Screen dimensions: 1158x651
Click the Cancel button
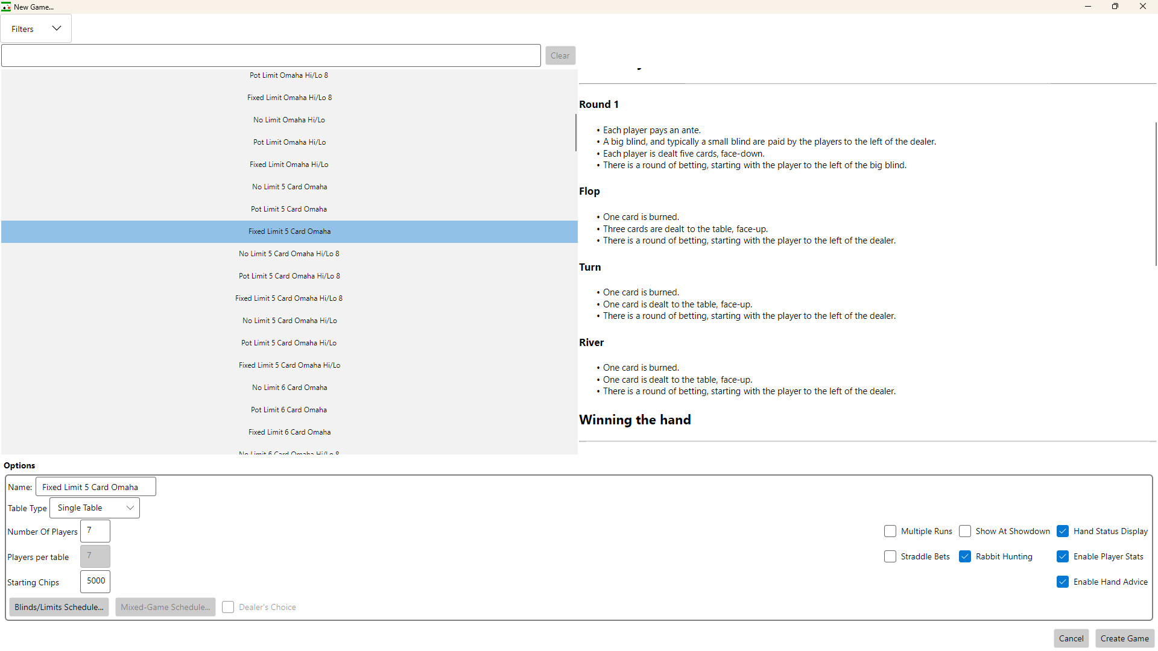click(1071, 638)
